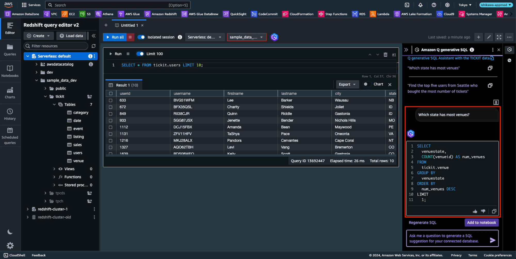Open AWS CloudShell icon in top bar

click(x=407, y=5)
